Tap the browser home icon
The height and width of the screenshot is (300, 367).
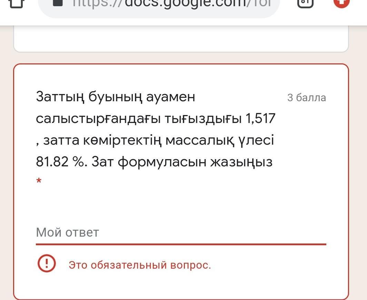click(15, 3)
